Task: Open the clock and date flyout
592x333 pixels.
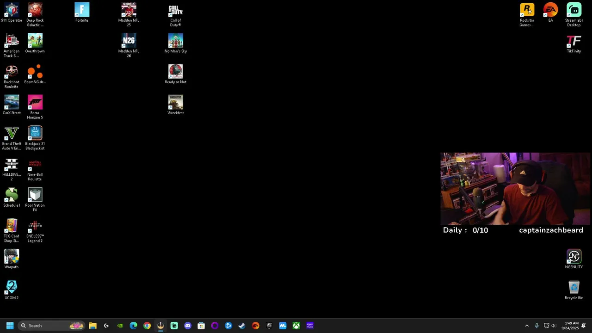Action: click(571, 326)
